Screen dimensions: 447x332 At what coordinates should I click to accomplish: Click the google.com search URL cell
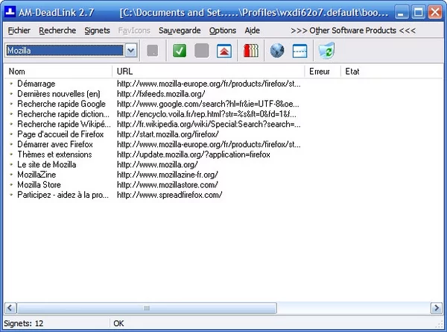point(208,104)
